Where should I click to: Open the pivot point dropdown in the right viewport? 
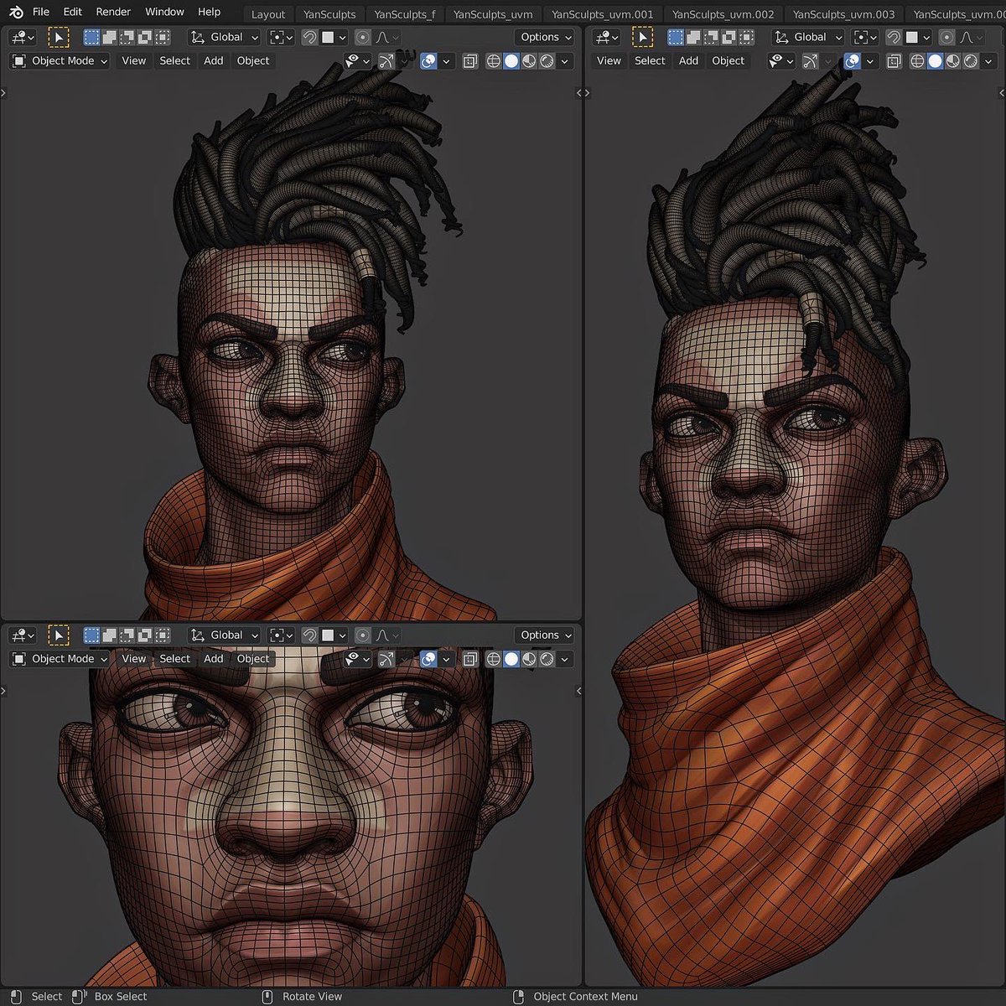(864, 37)
